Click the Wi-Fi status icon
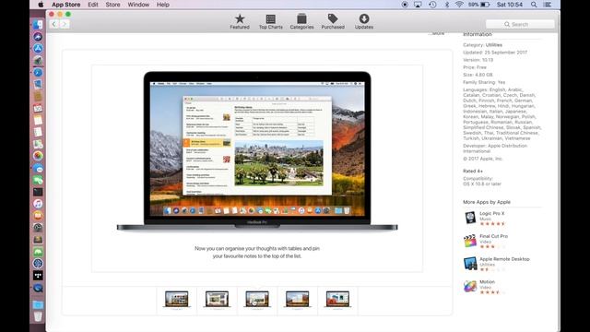 pyautogui.click(x=459, y=5)
